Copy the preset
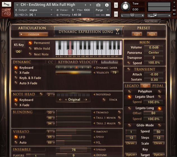 click(x=137, y=34)
